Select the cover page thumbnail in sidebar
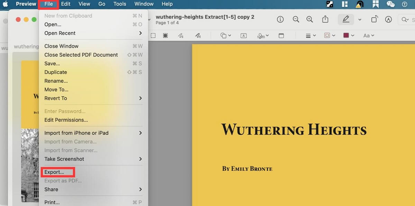Screen dimensions: 415x206 click(x=30, y=131)
